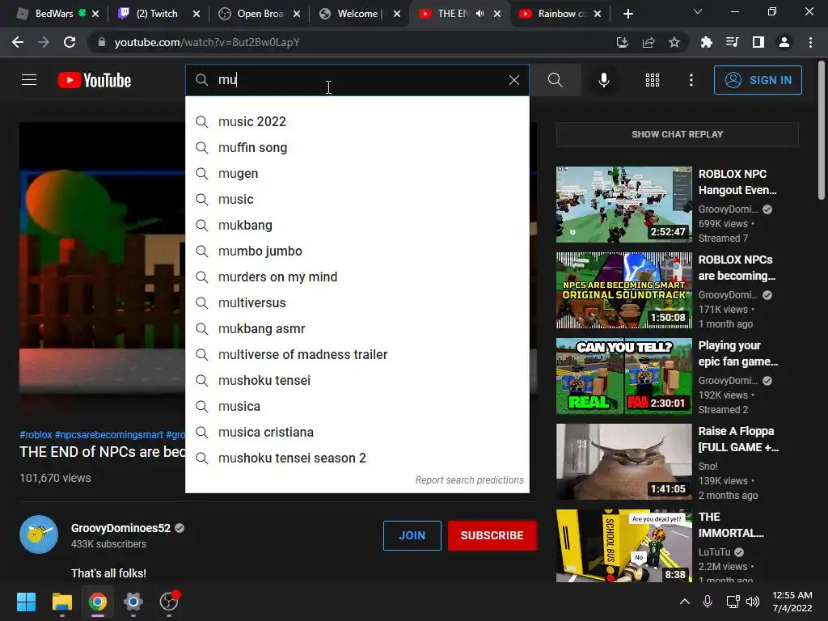
Task: Click the #npcsarebecomingsmart hashtag
Action: click(x=109, y=434)
